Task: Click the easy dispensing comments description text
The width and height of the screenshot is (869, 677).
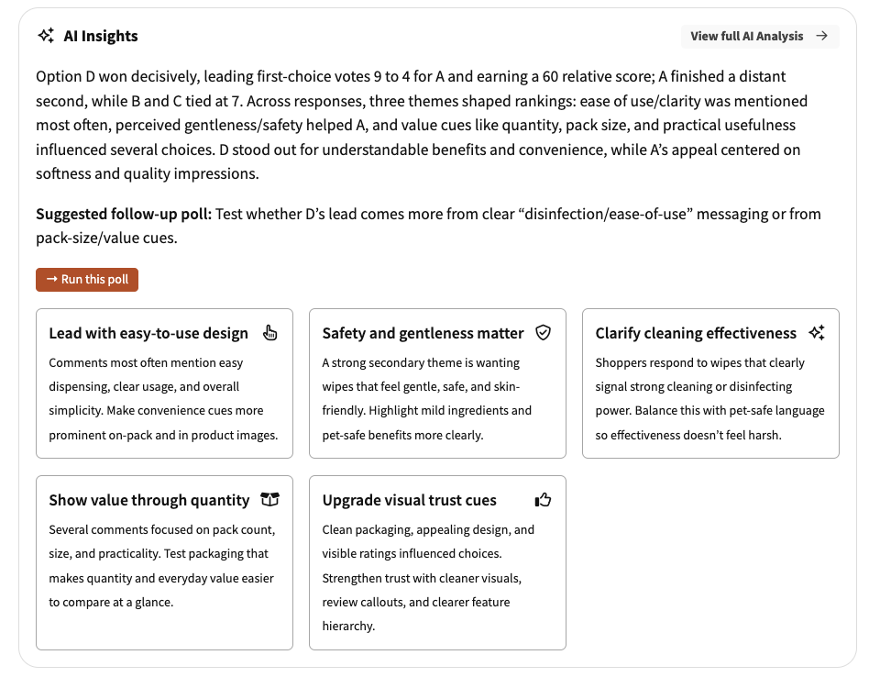Action: click(x=163, y=399)
